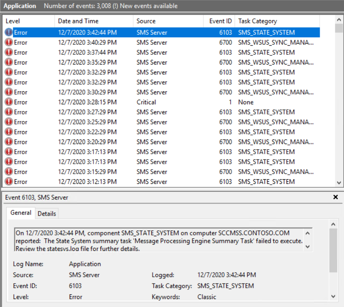This screenshot has width=344, height=307.
Task: Click the error icon of the 3:15:29 PM event
Action: [x=9, y=172]
